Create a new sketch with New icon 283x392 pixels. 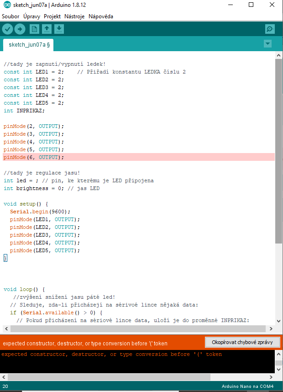pyautogui.click(x=34, y=29)
